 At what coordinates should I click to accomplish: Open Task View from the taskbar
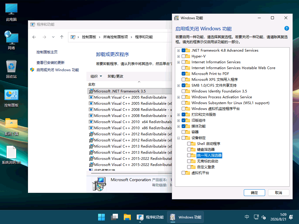click(114, 217)
